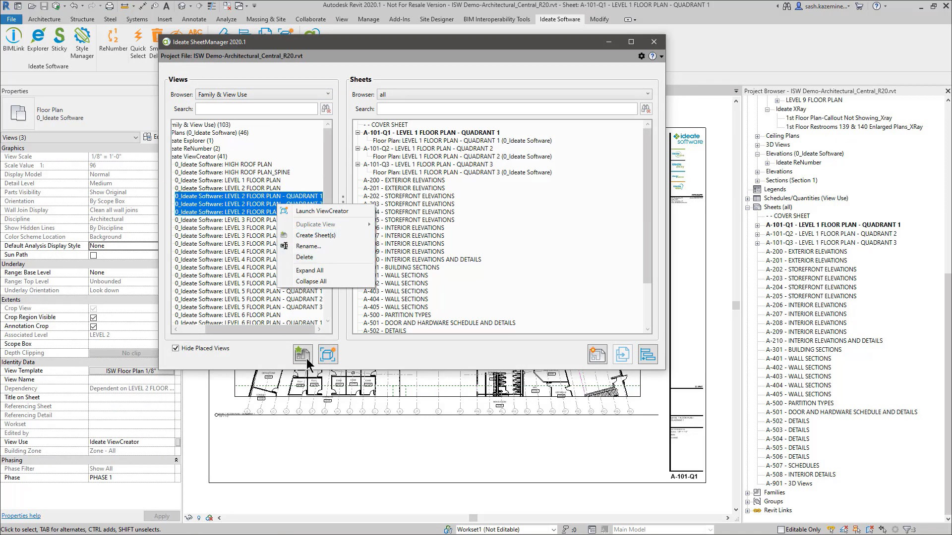Collapse the A-101-Q2 sheet node in SheetManager
Screen dimensions: 952x535
click(x=357, y=149)
